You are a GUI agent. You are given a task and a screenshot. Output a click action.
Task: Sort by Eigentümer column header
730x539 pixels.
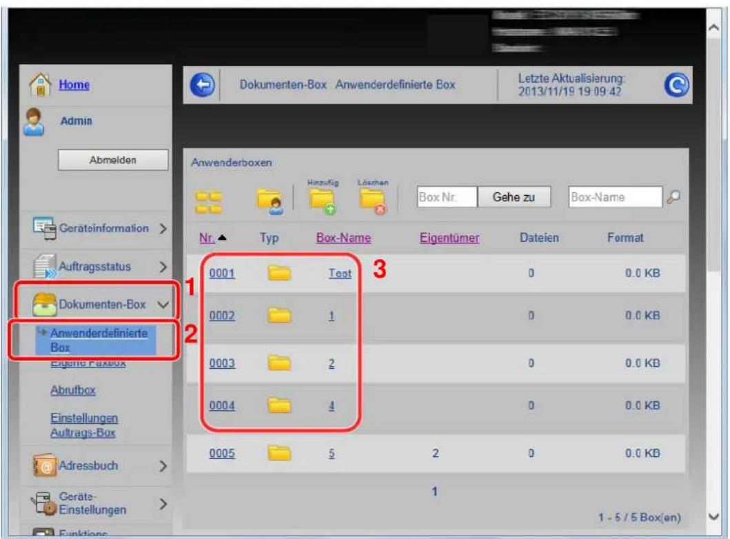pyautogui.click(x=449, y=238)
